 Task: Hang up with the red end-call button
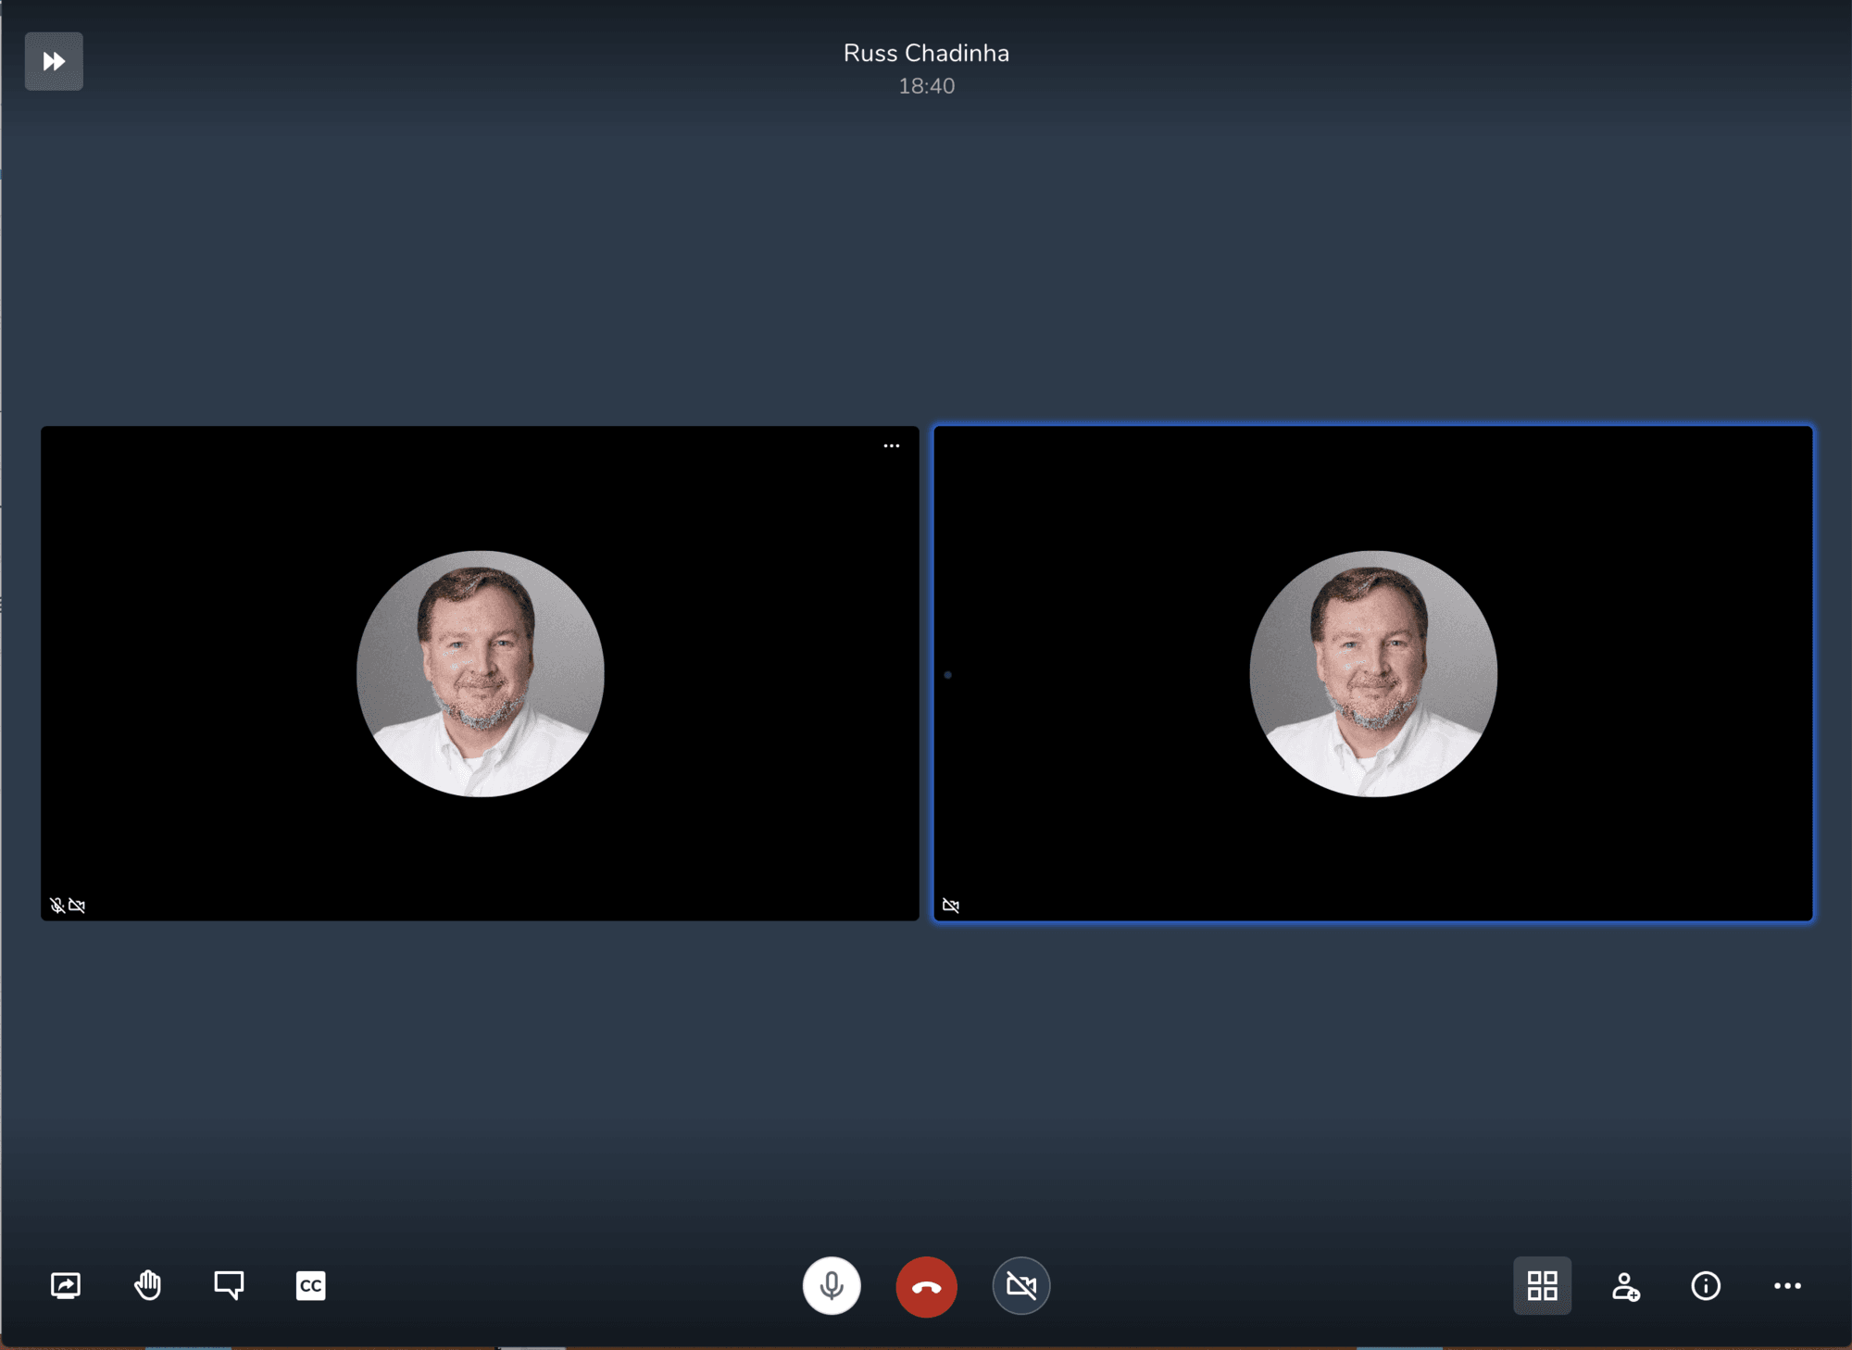pyautogui.click(x=926, y=1286)
